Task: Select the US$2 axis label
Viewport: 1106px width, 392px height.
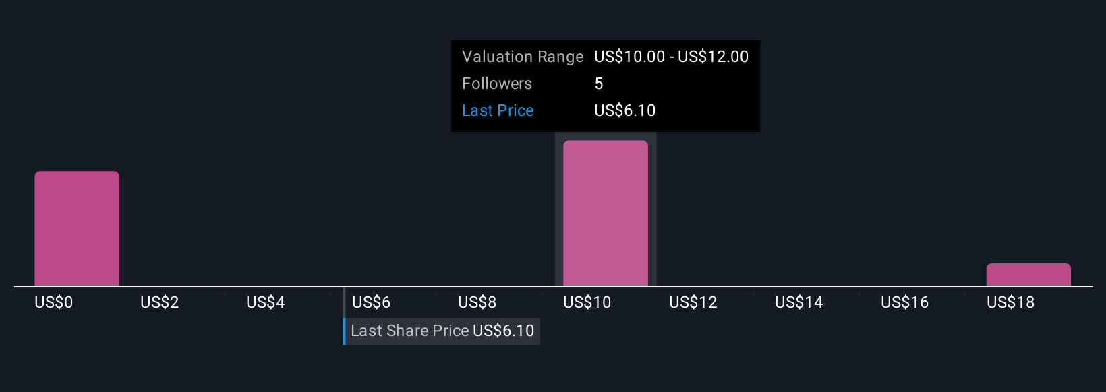Action: tap(159, 302)
